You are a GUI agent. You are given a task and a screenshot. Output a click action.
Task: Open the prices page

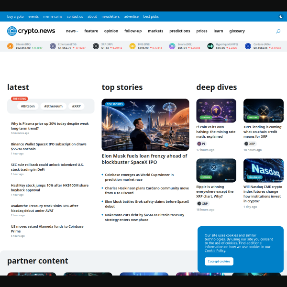(202, 31)
